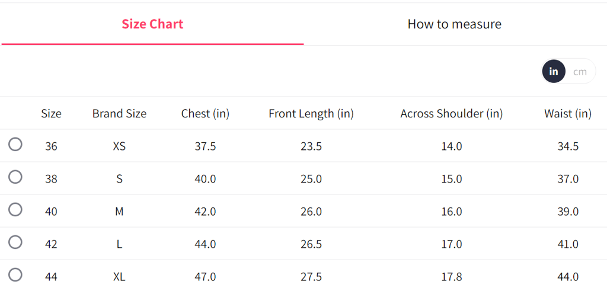Switch measurements to cm
This screenshot has width=607, height=291.
point(580,71)
